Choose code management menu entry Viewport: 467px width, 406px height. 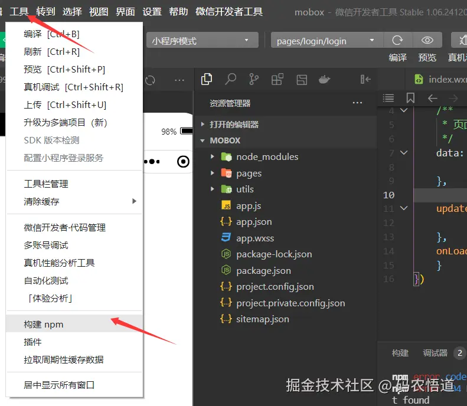click(x=74, y=228)
